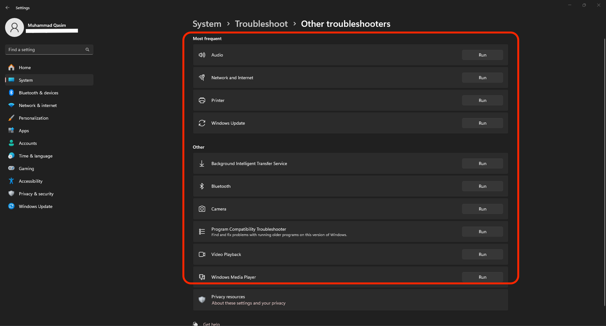Select Time & language in sidebar
This screenshot has height=326, width=606.
pyautogui.click(x=35, y=156)
